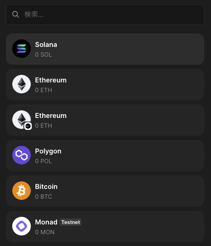Screen dimensions: 211x246
Task: Click the 0 POL balance text
Action: tap(43, 161)
